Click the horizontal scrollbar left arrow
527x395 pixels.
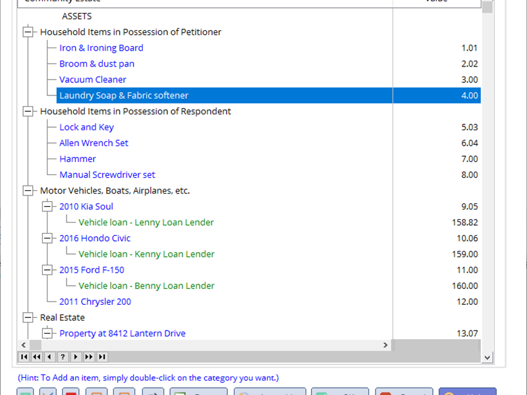click(24, 345)
